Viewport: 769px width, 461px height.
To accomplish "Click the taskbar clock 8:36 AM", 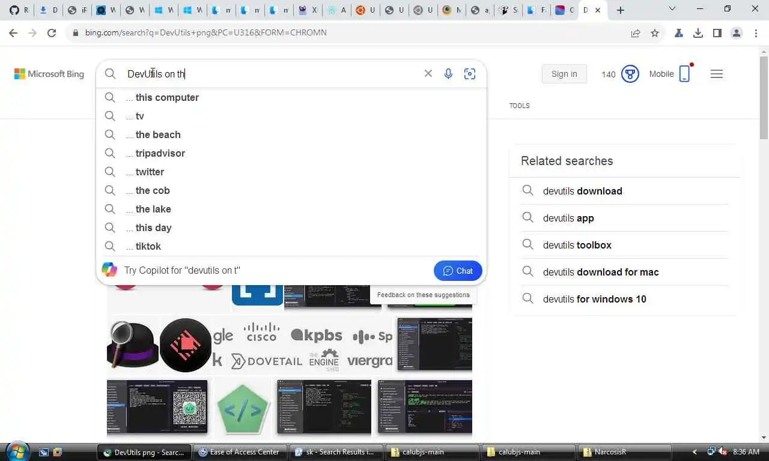I will coord(746,452).
